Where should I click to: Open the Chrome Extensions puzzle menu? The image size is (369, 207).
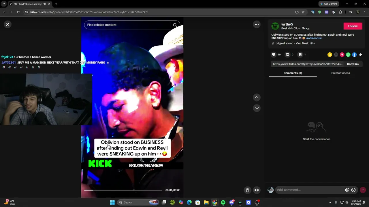coord(340,12)
